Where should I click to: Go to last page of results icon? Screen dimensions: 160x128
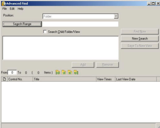pyautogui.click(x=76, y=72)
